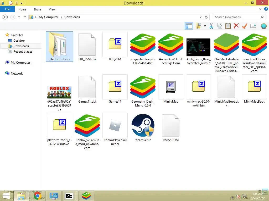Open BlueStacks from the taskbar
This screenshot has width=269, height=201.
(86, 196)
